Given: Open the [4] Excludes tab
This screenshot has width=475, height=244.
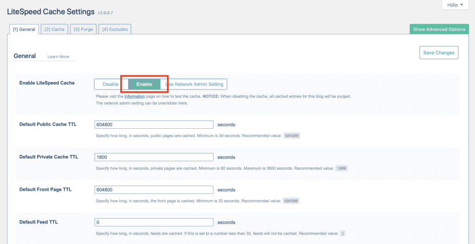Looking at the screenshot, I should pyautogui.click(x=115, y=29).
